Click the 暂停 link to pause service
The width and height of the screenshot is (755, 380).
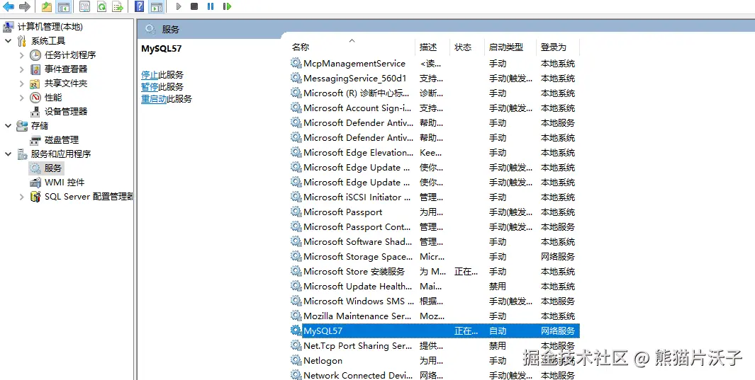click(150, 87)
